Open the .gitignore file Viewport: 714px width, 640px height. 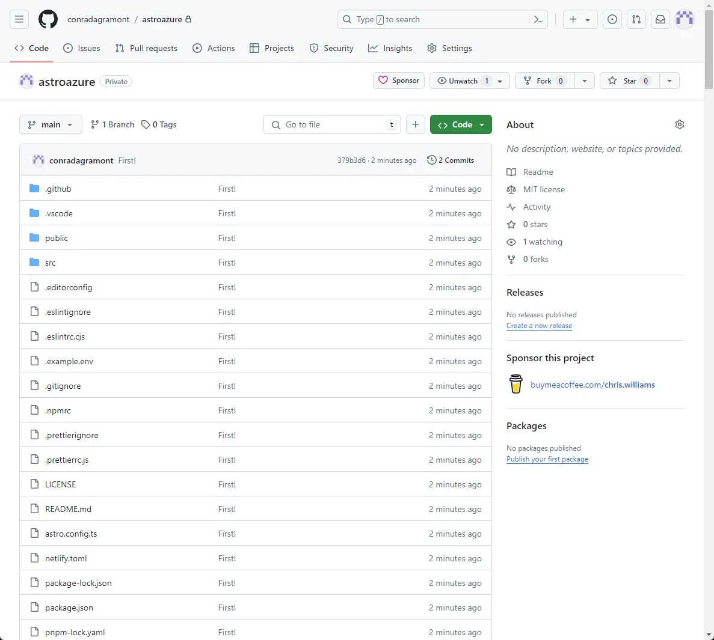(63, 386)
